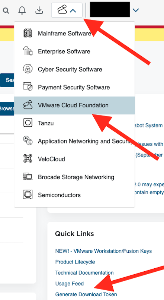Open notifications bell icon
The image size is (164, 300).
22,10
